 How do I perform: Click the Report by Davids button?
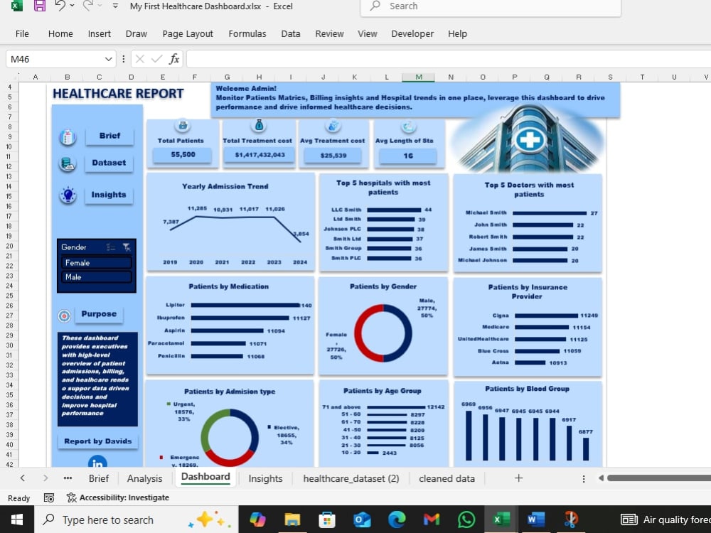point(98,441)
